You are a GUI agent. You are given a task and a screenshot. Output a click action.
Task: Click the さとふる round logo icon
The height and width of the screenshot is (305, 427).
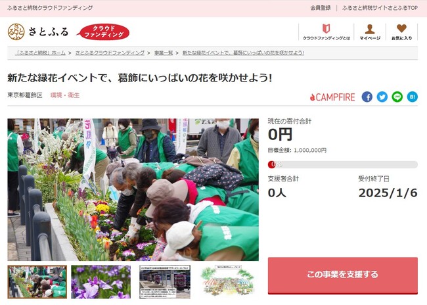pos(16,32)
